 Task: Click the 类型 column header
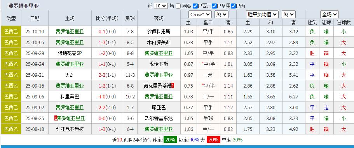point(11,18)
